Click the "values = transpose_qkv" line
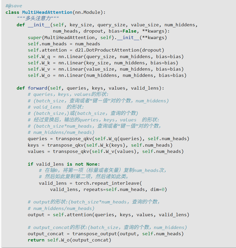The image size is (236, 248). point(106,151)
